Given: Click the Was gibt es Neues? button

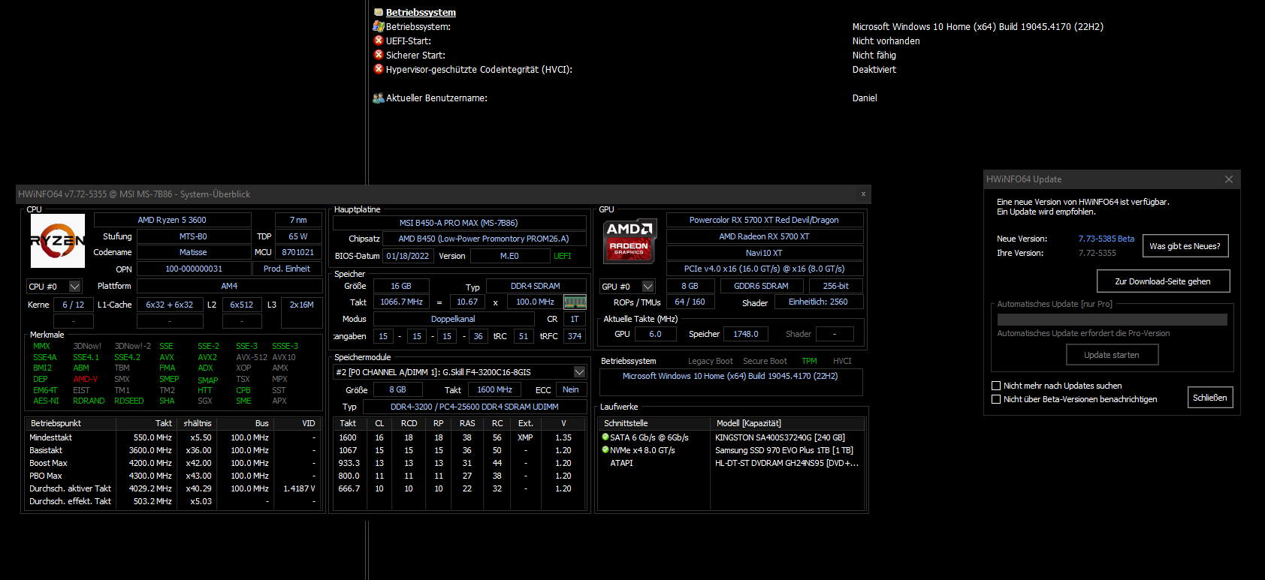Looking at the screenshot, I should (x=1185, y=246).
